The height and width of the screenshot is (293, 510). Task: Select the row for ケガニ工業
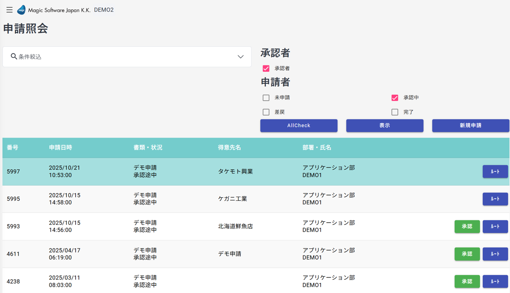232,199
